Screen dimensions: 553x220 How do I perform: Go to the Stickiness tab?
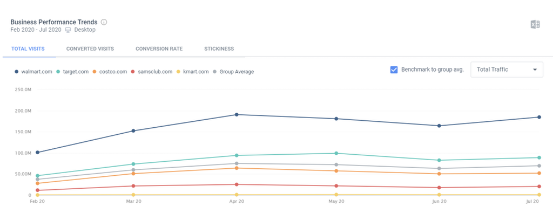[x=219, y=49]
